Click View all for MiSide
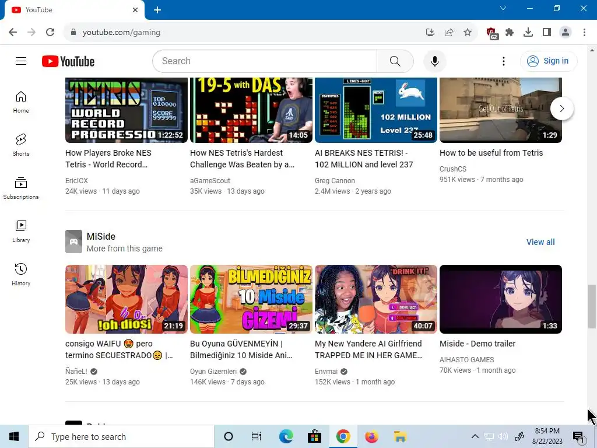The width and height of the screenshot is (597, 448). click(540, 242)
